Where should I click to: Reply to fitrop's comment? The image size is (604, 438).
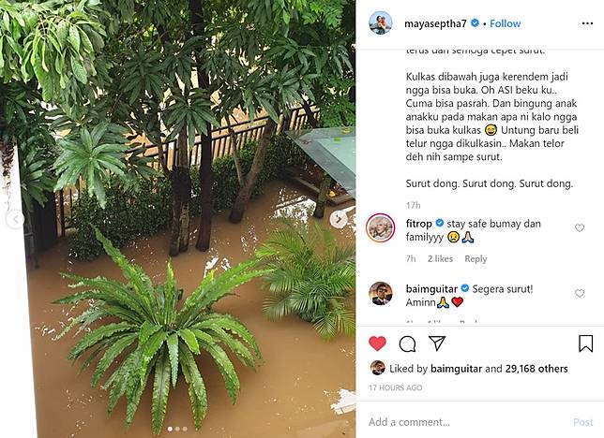tap(476, 259)
